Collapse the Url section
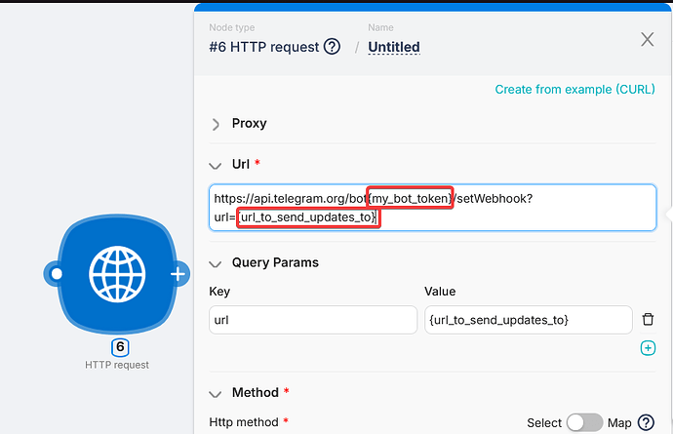673x434 pixels. [x=215, y=165]
